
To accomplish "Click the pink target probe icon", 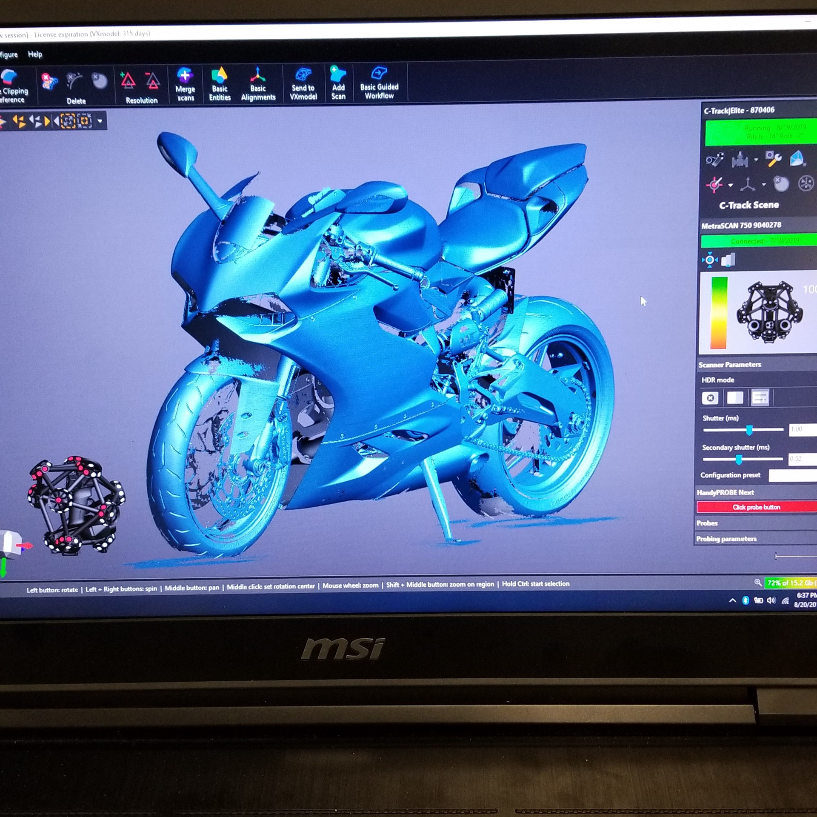I will tap(714, 185).
